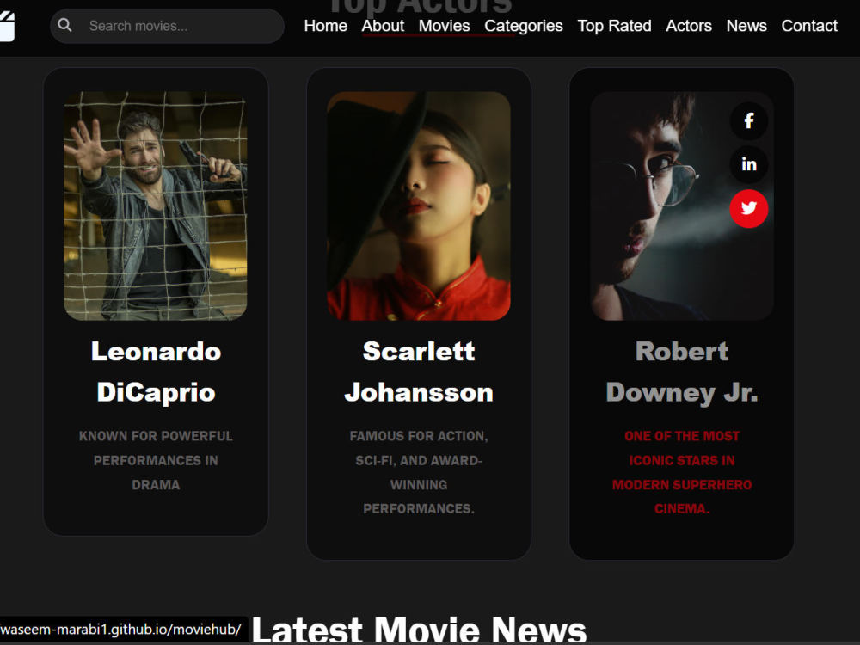Click the clapperboard site logo
Image resolution: width=860 pixels, height=645 pixels.
(x=7, y=27)
